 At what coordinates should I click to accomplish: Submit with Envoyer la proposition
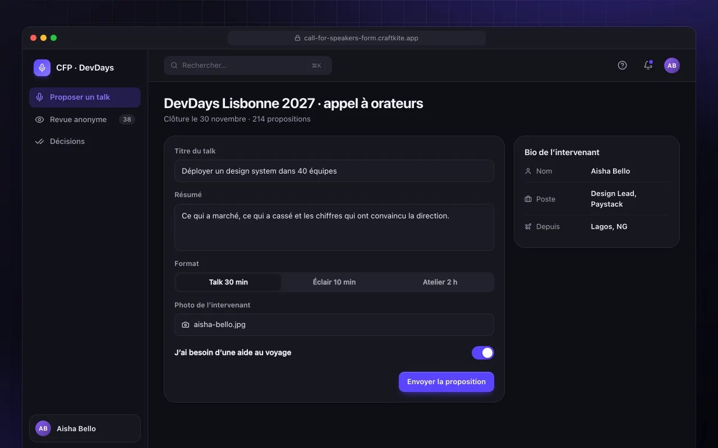[447, 382]
